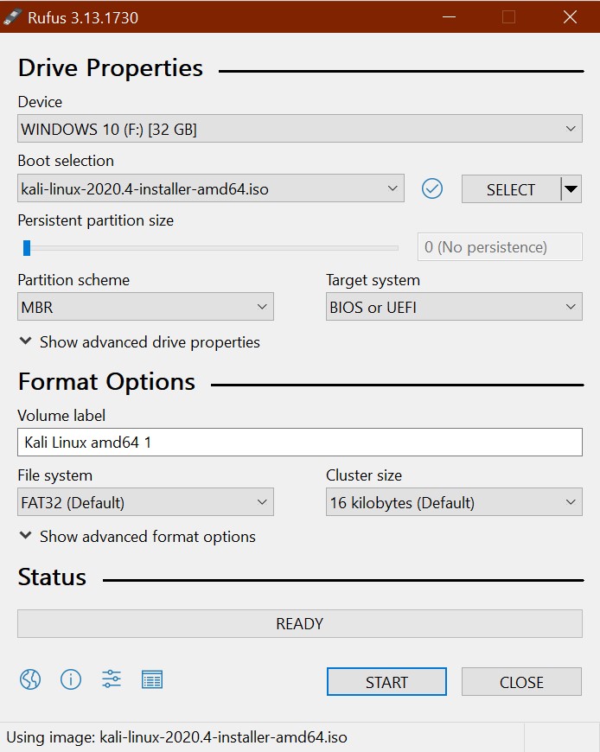Click the 'Using image' status bar text
Viewport: 600px width, 752px height.
[176, 737]
